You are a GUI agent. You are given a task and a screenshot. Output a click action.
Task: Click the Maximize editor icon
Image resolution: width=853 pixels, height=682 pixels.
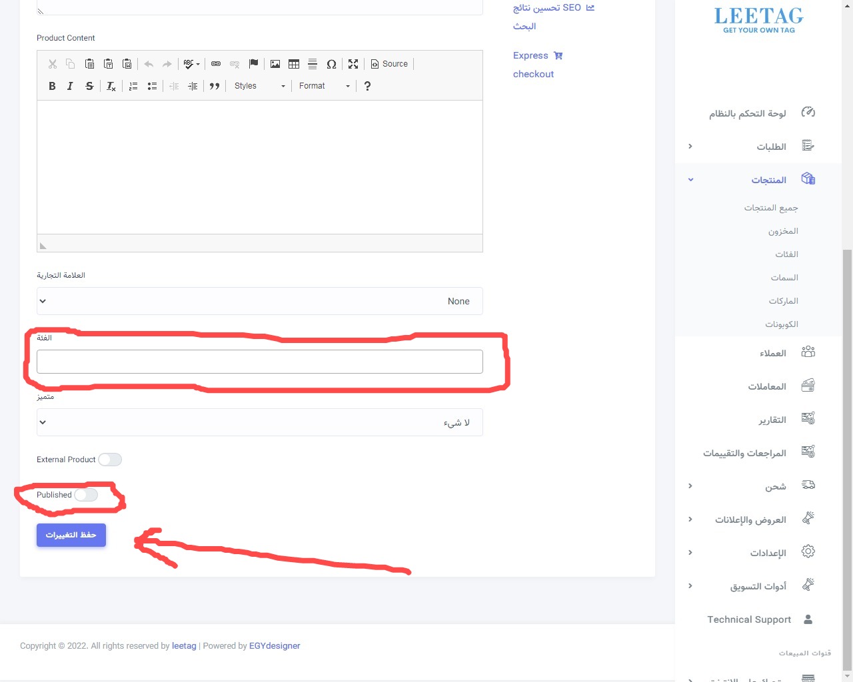353,64
